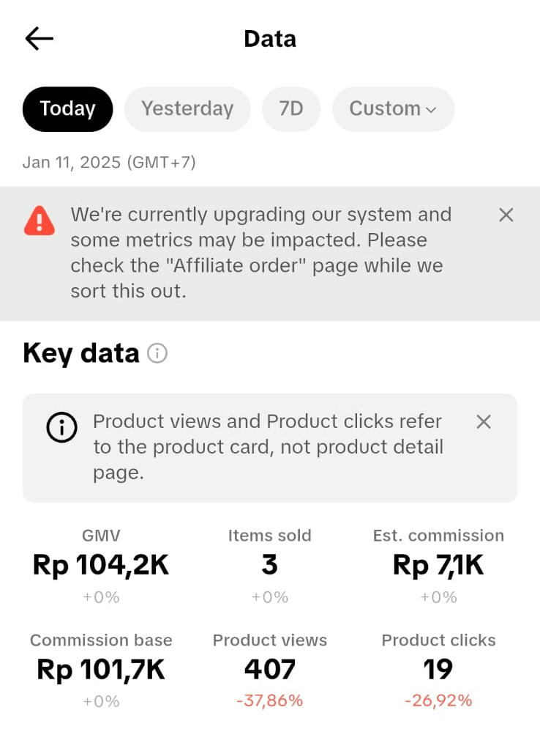View the Product views 407 metric
The width and height of the screenshot is (540, 743).
270,670
